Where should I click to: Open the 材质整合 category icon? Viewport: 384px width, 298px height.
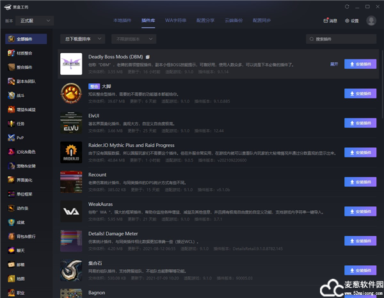click(11, 53)
